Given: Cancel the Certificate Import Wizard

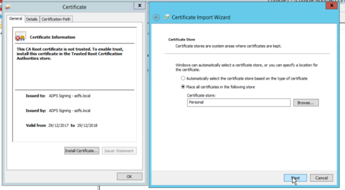Looking at the screenshot, I should pyautogui.click(x=321, y=178).
